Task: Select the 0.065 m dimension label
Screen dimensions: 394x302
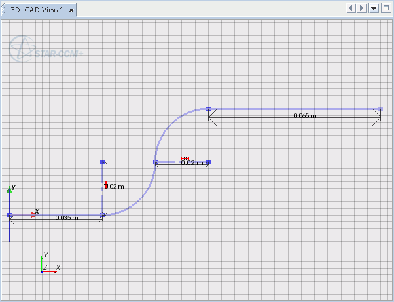Action: click(x=304, y=116)
